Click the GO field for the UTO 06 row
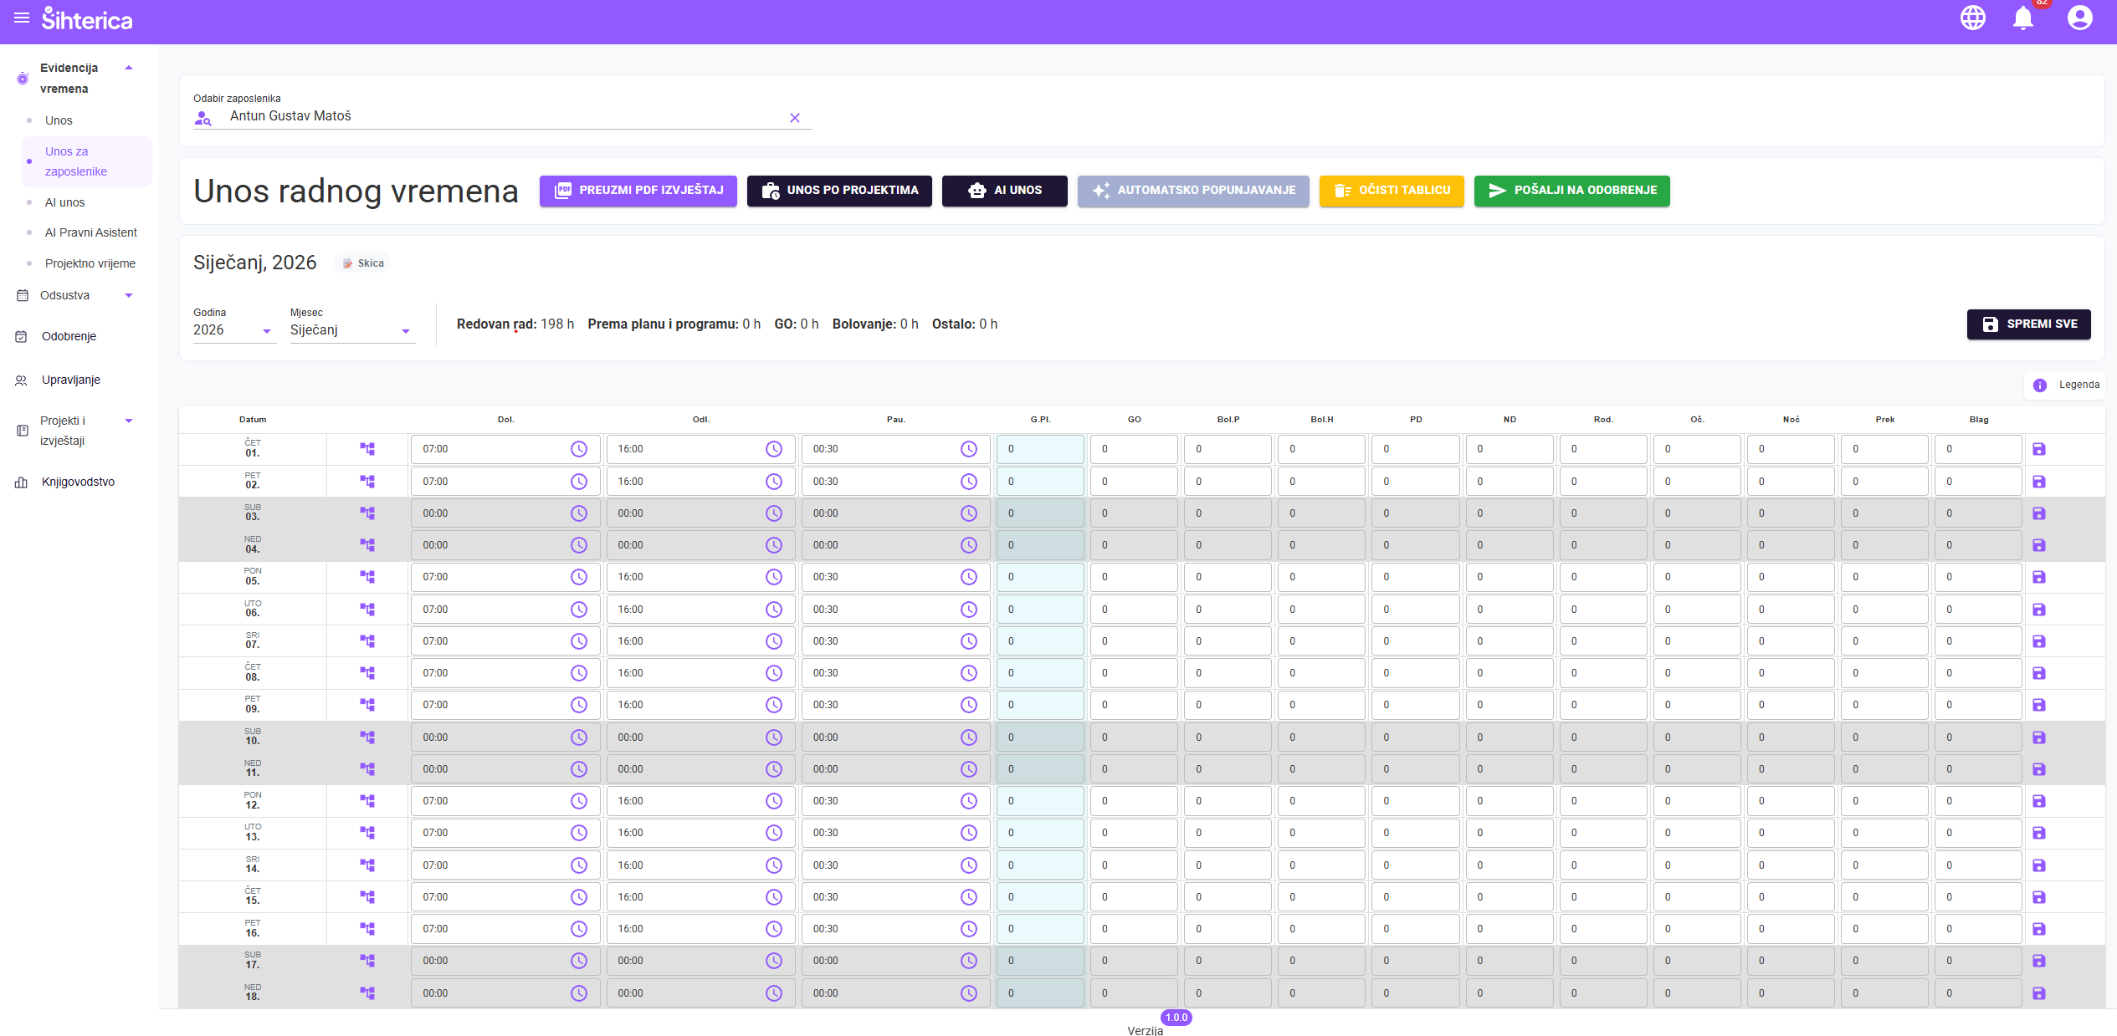The height and width of the screenshot is (1036, 2117). (1133, 610)
